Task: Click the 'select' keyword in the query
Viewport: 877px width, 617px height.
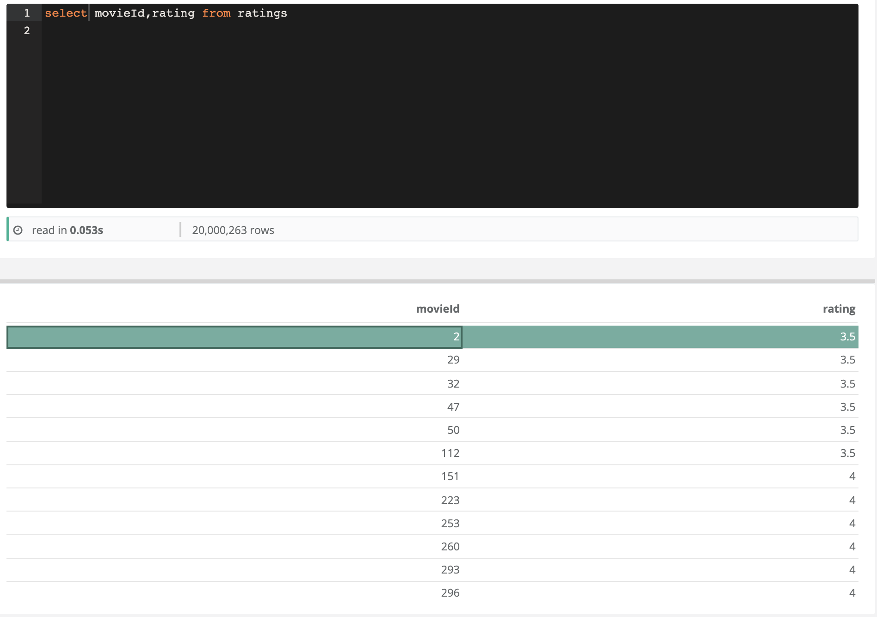Action: click(x=66, y=13)
